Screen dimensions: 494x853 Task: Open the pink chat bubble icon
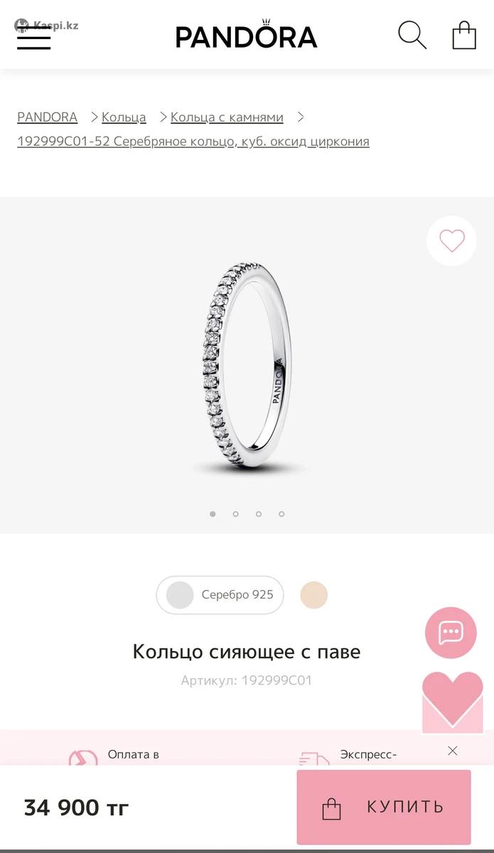[x=451, y=633]
